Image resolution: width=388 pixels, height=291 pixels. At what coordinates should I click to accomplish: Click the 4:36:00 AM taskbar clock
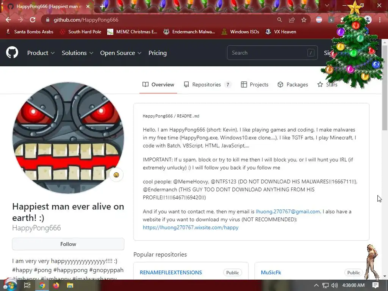(x=354, y=285)
